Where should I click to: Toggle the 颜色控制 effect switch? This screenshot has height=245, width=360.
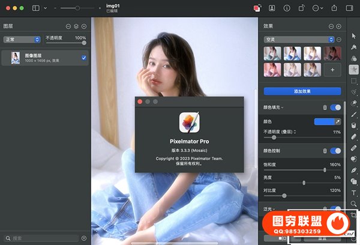coord(335,151)
